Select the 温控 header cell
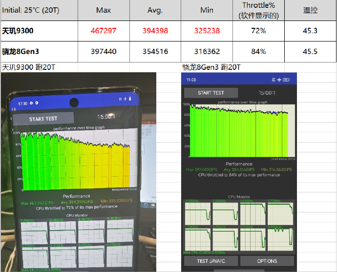The image size is (337, 272). pyautogui.click(x=310, y=10)
